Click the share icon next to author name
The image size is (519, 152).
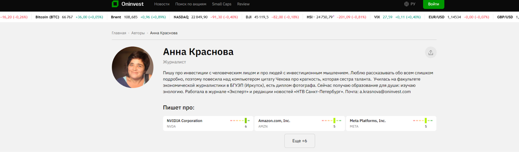[x=430, y=52]
